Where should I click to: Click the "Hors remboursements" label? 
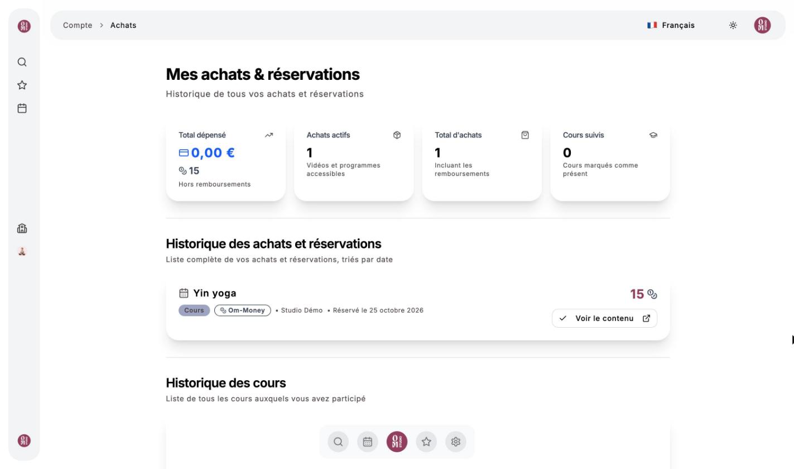click(215, 184)
